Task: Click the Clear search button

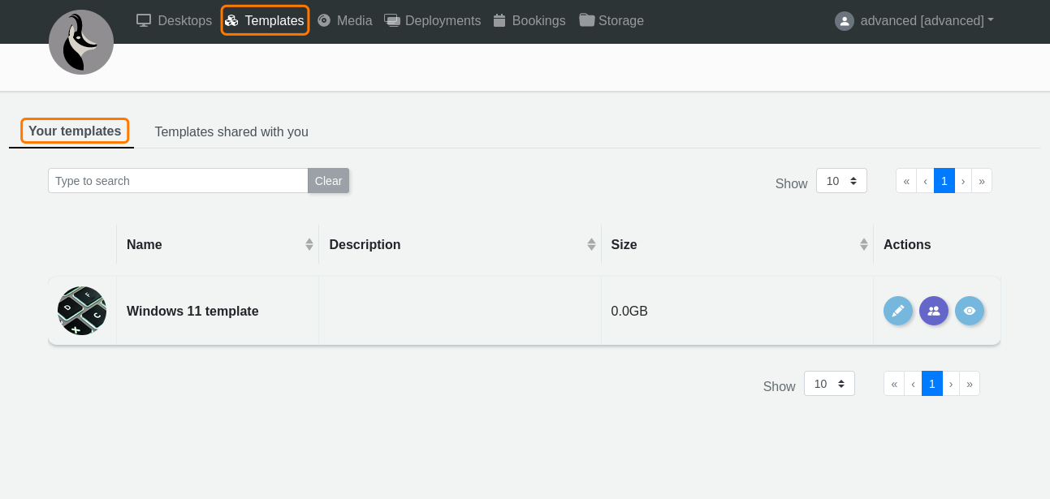Action: tap(328, 181)
